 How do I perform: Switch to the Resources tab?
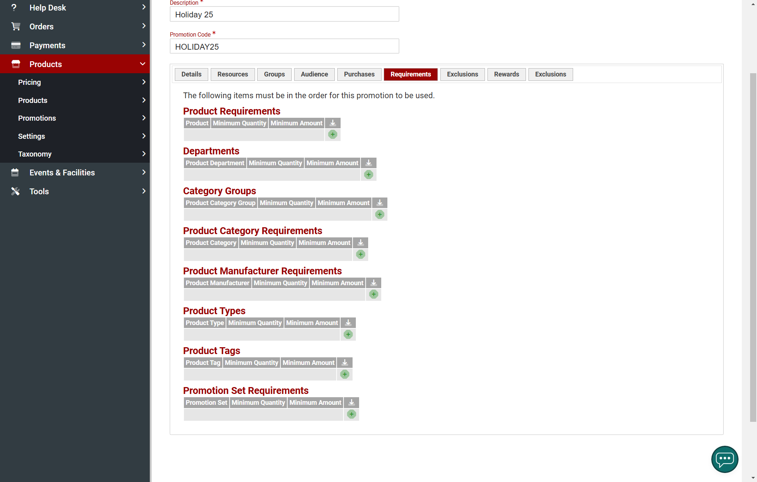pyautogui.click(x=233, y=74)
